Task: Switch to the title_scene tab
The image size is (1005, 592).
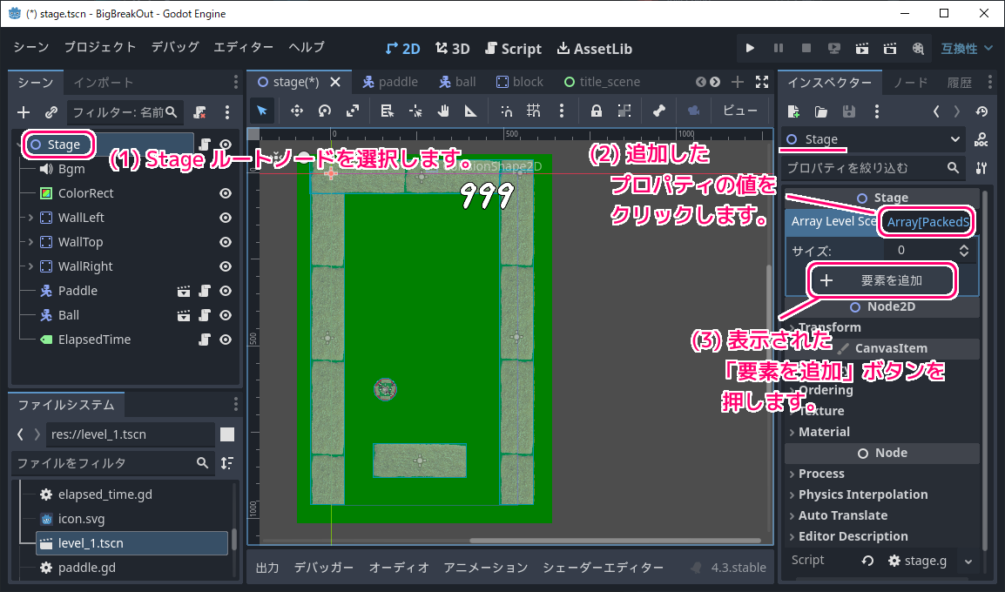Action: (x=603, y=82)
